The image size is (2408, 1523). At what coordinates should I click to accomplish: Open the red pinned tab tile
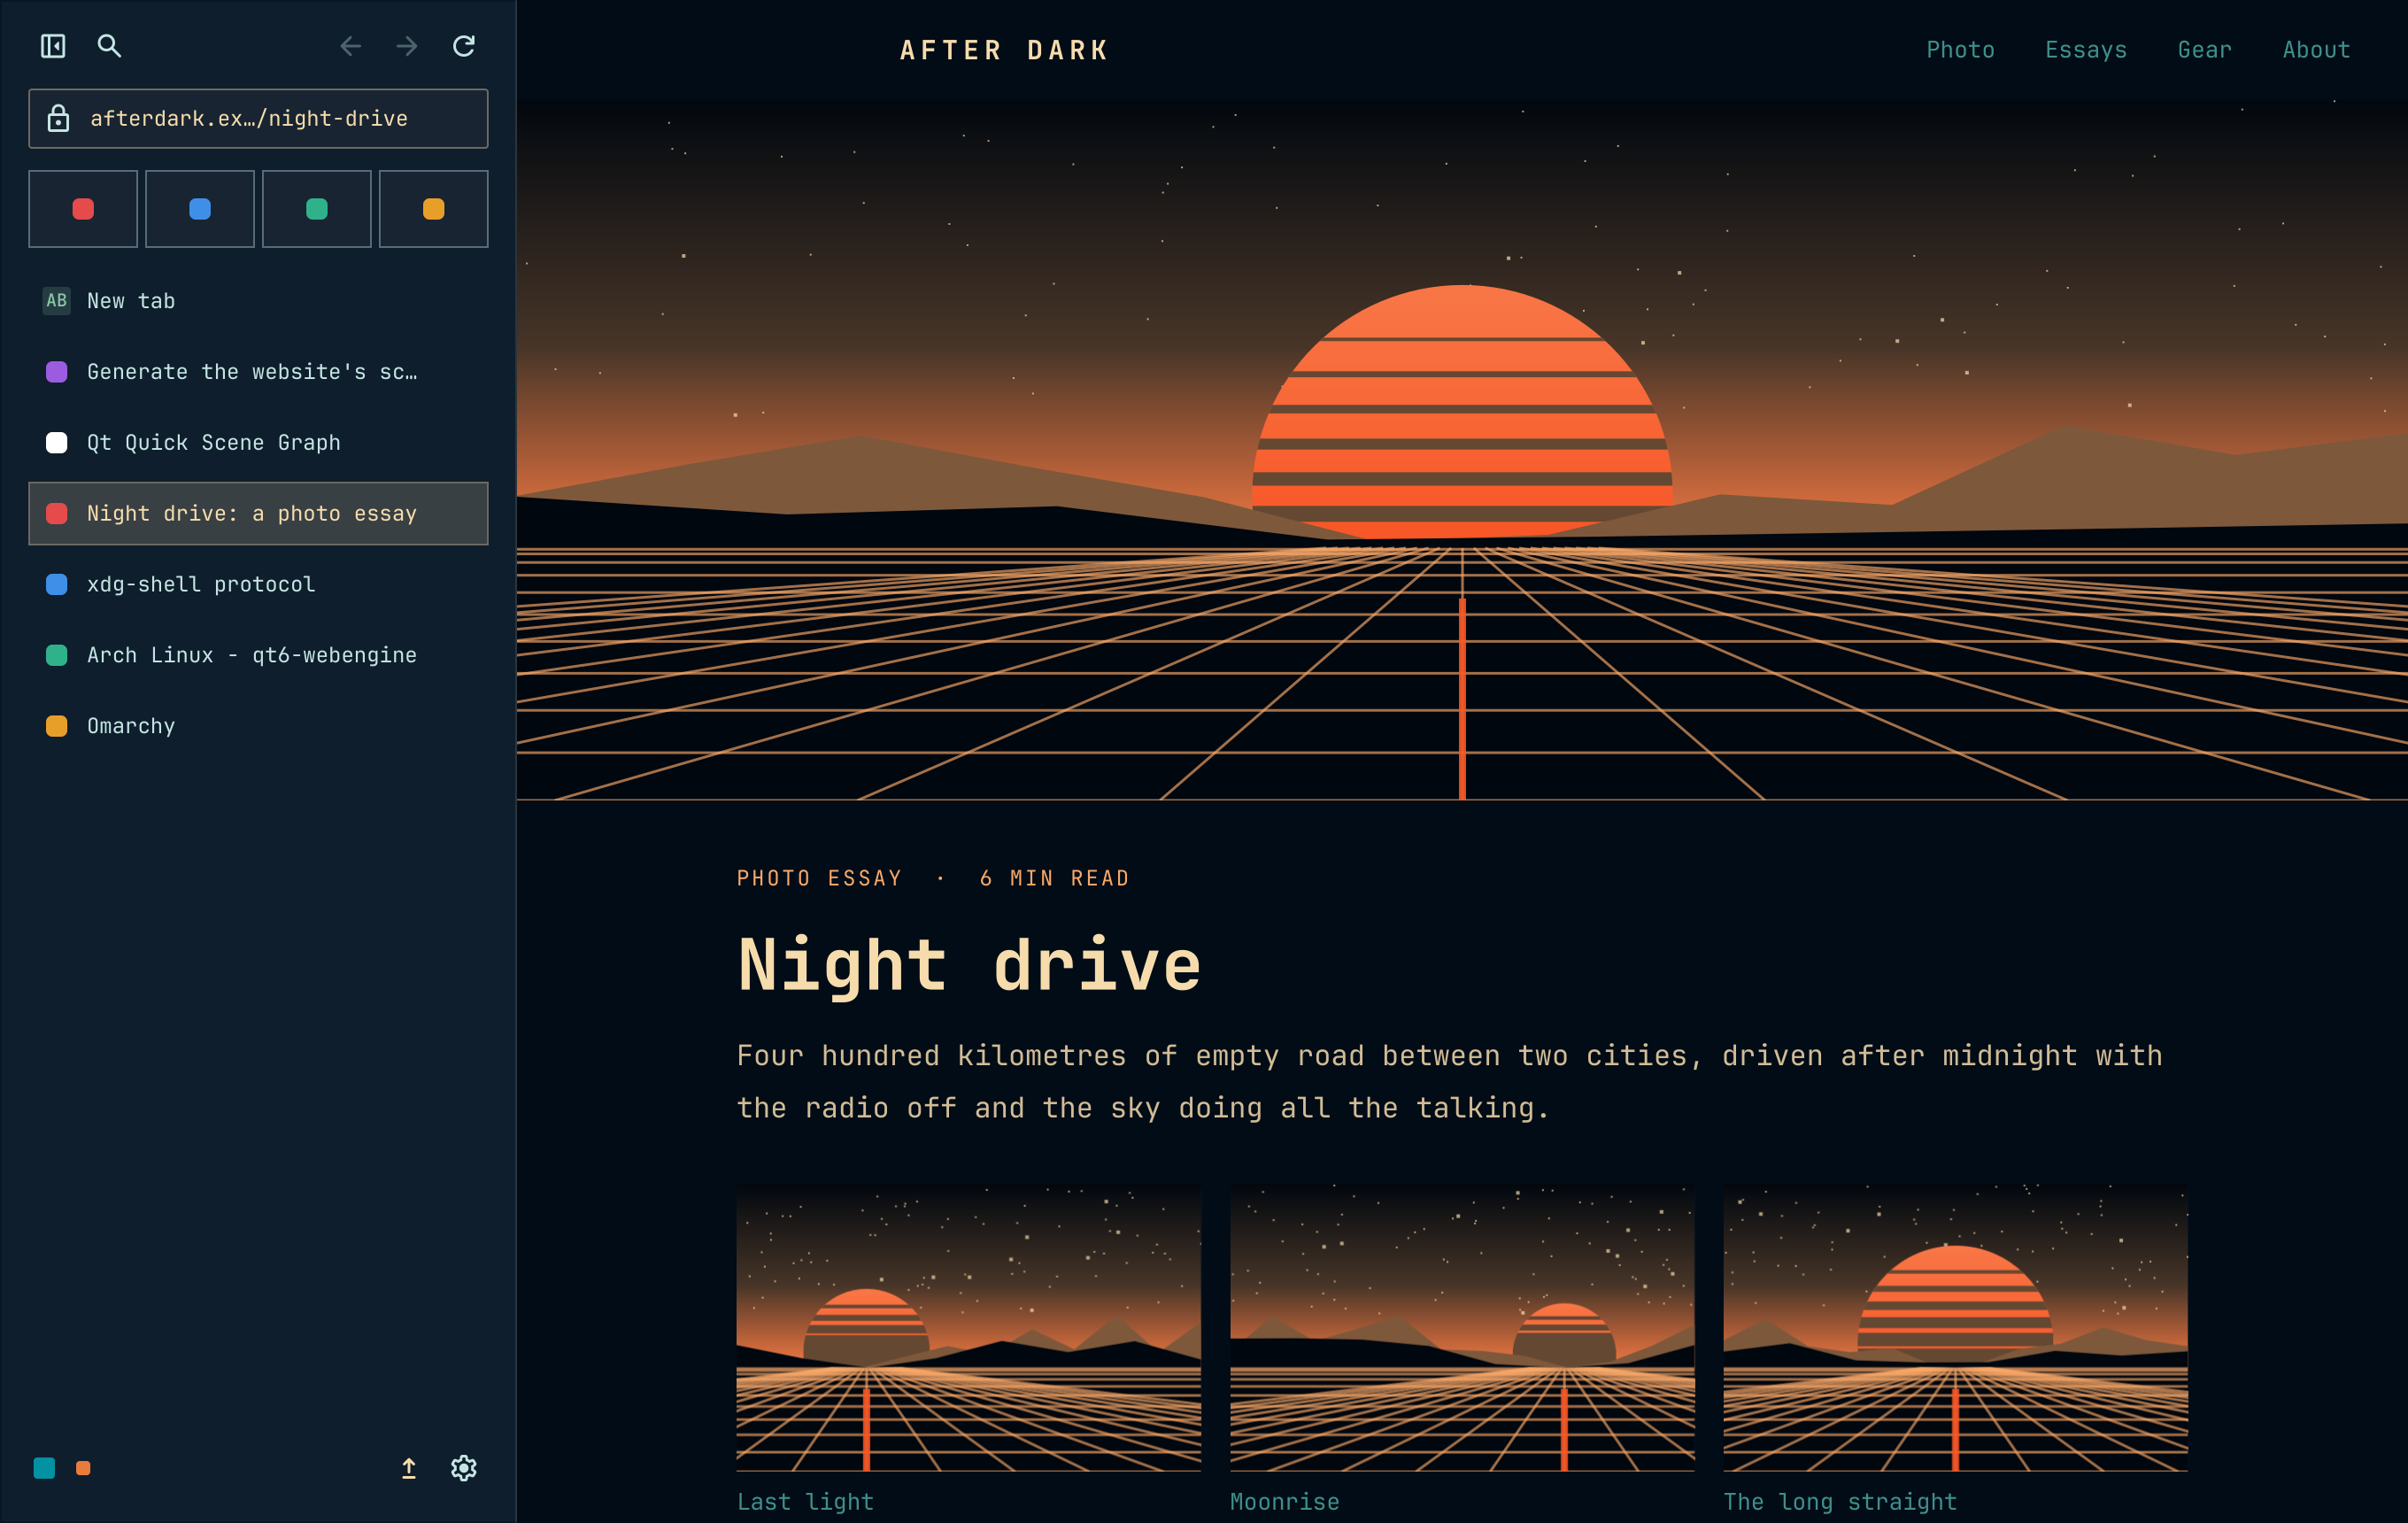[83, 209]
